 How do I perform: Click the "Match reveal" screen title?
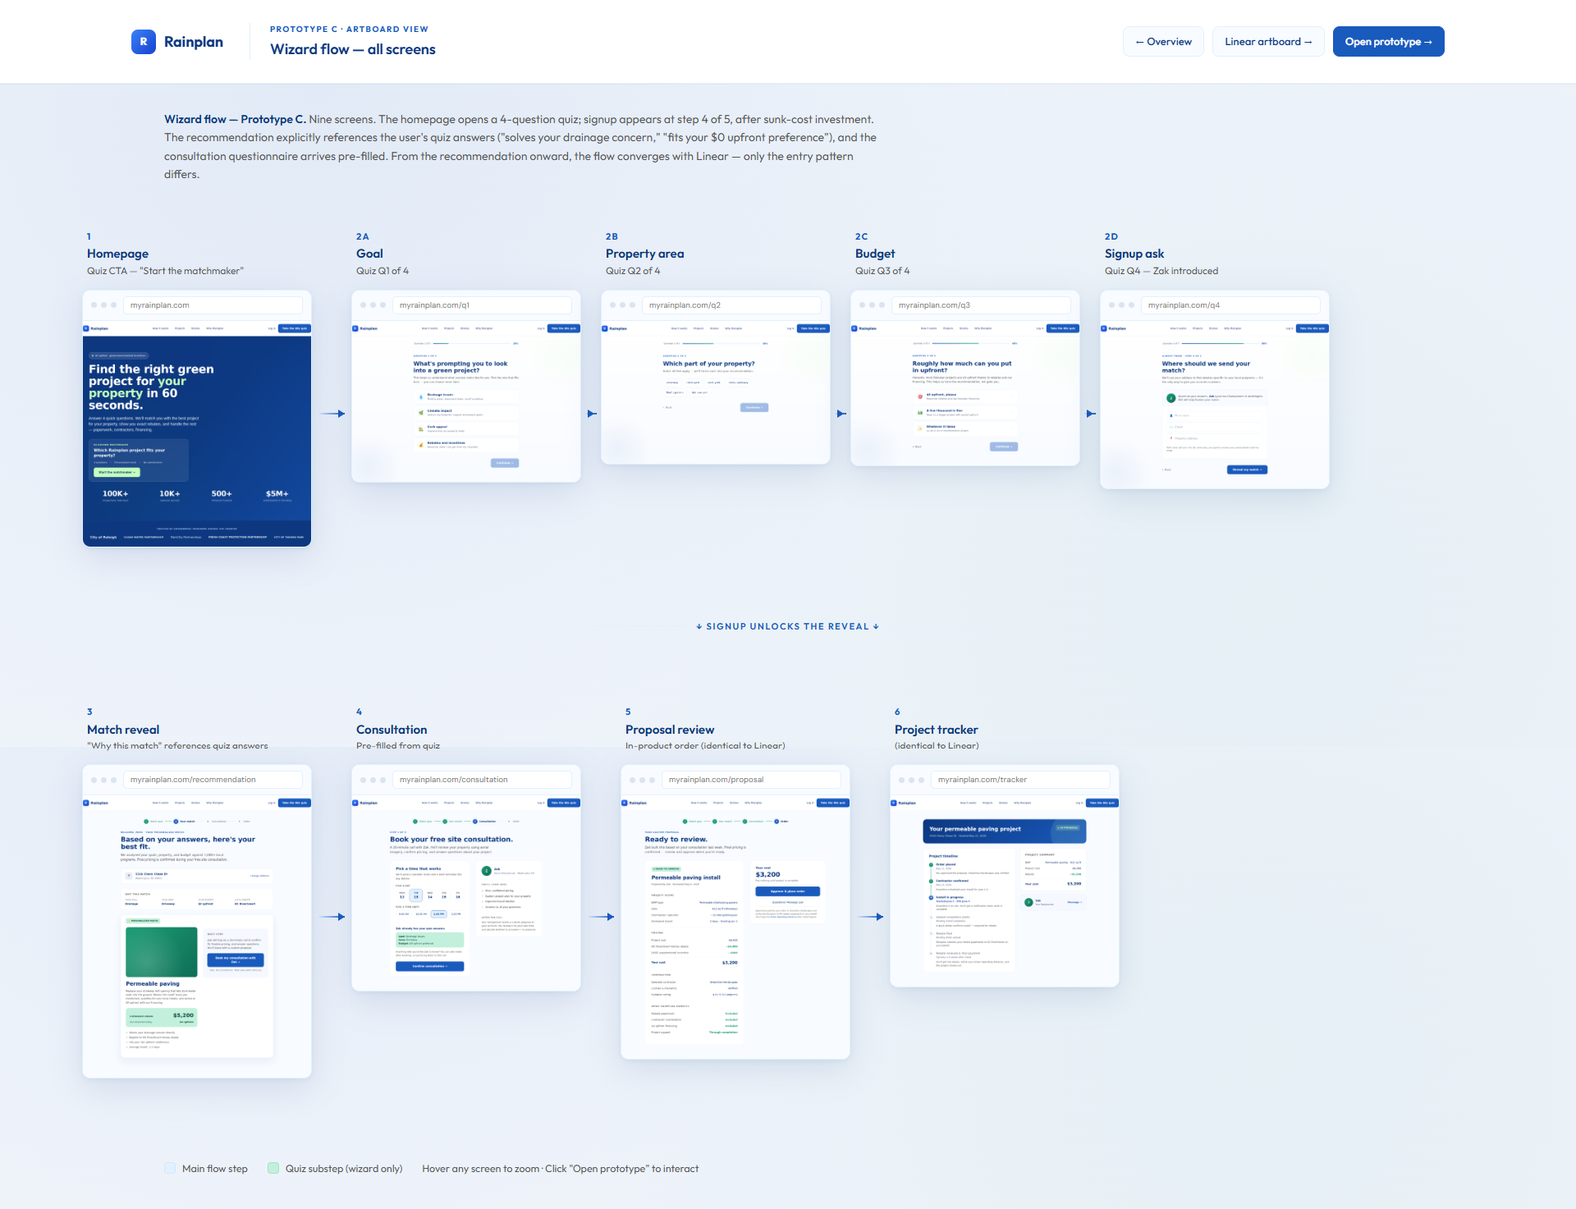click(x=123, y=730)
